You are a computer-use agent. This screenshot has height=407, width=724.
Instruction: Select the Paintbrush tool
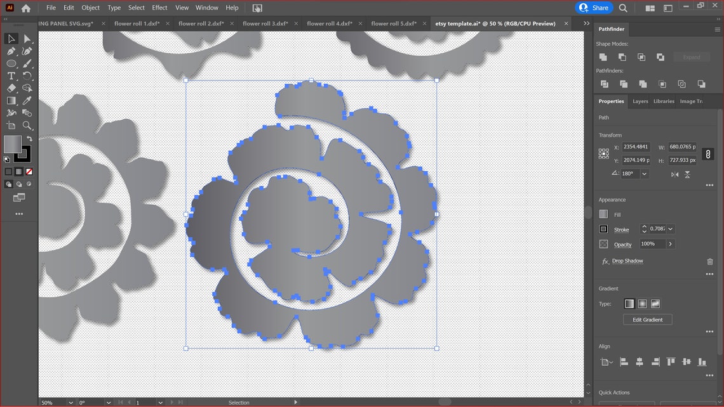pyautogui.click(x=27, y=63)
